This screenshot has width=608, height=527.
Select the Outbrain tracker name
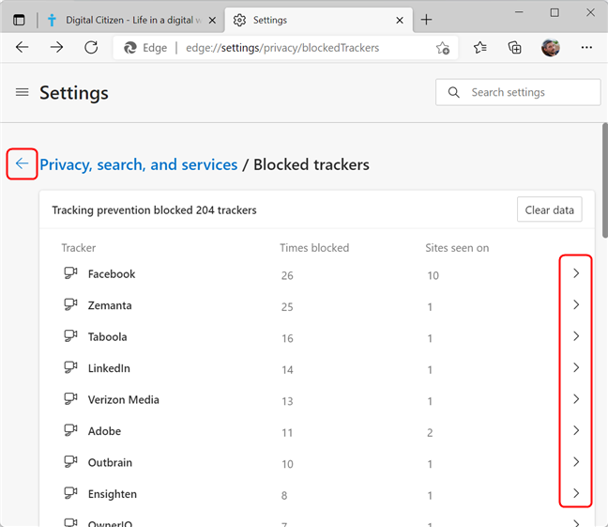(110, 463)
